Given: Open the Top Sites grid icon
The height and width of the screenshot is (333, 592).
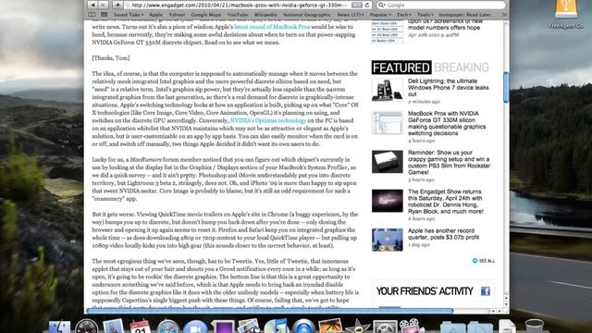Looking at the screenshot, I should coord(104,15).
